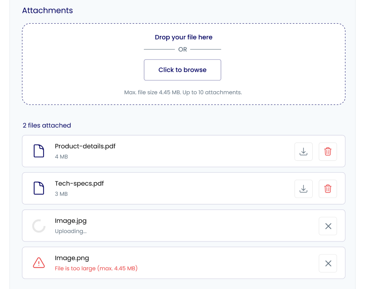Viewport: 365px width, 289px height.
Task: Cancel the Image.jpg upload
Action: point(328,226)
